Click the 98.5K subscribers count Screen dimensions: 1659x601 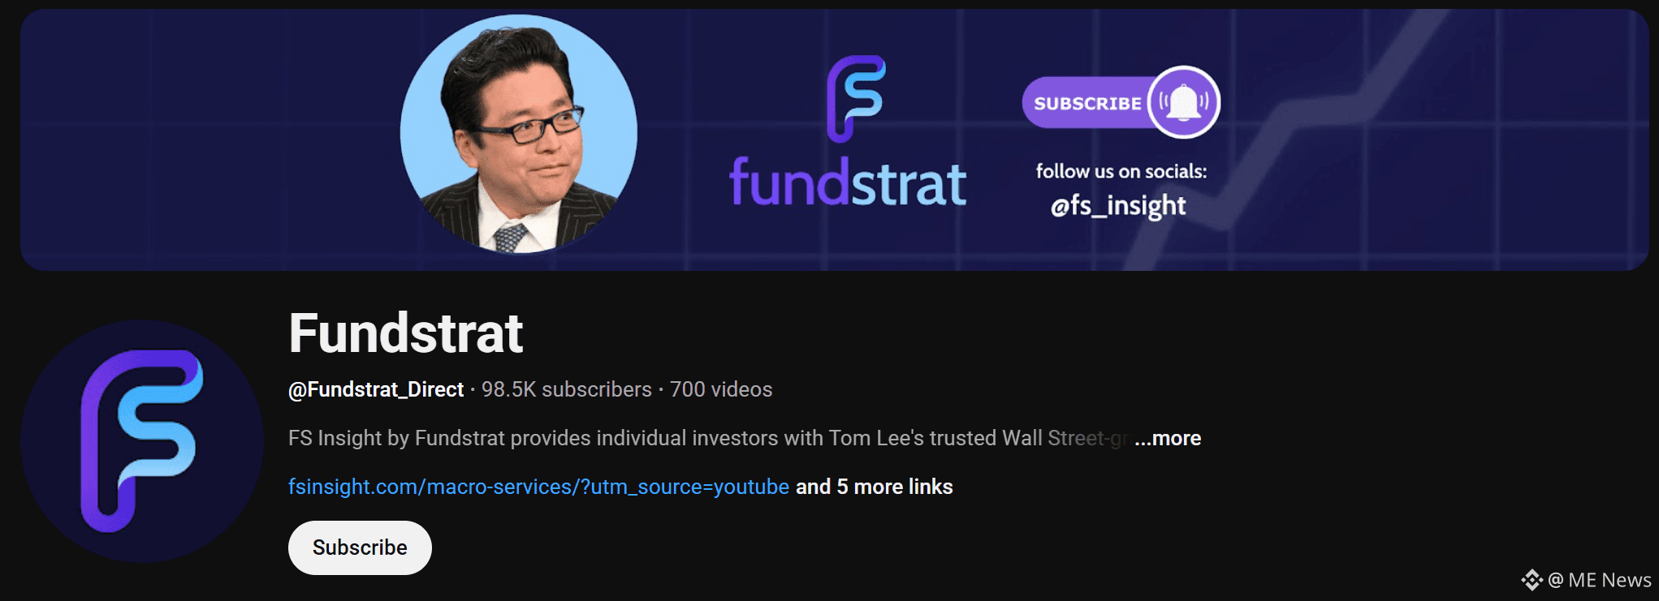567,389
